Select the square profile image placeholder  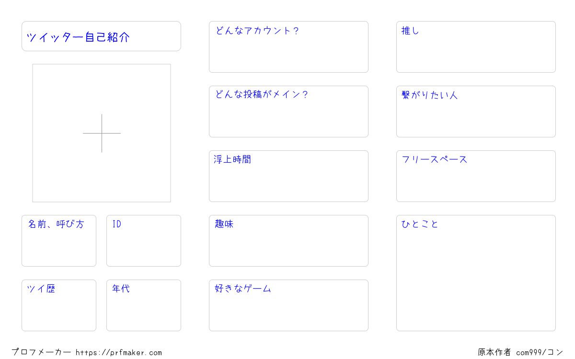[102, 133]
